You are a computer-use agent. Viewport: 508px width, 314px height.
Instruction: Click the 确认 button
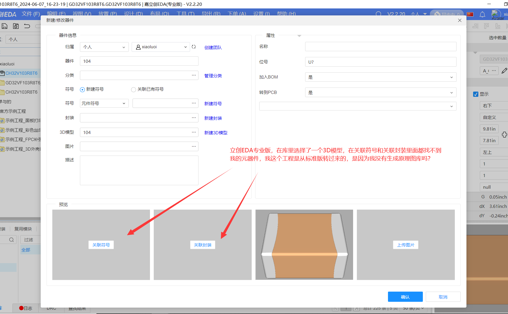click(405, 297)
